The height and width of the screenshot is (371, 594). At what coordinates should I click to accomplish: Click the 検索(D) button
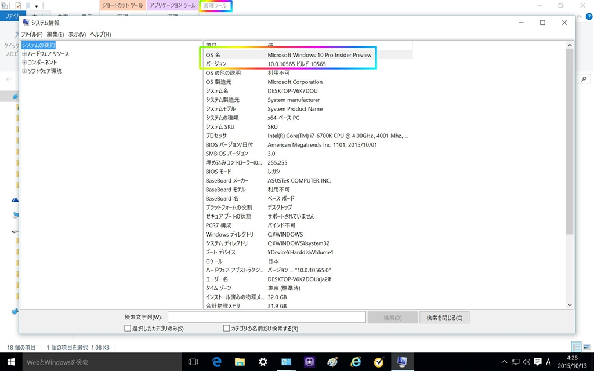click(x=393, y=318)
